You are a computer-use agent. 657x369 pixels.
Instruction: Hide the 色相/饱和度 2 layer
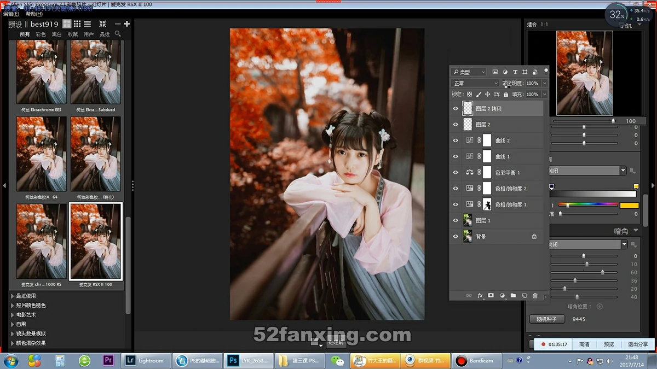click(x=456, y=188)
